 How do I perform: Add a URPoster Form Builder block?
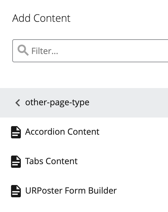tap(84, 191)
